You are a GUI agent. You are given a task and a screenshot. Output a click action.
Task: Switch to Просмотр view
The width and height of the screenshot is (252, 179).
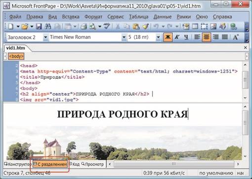pos(92,164)
